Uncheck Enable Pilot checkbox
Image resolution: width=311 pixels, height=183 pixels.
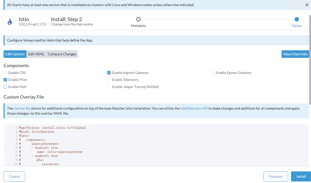click(x=5, y=80)
